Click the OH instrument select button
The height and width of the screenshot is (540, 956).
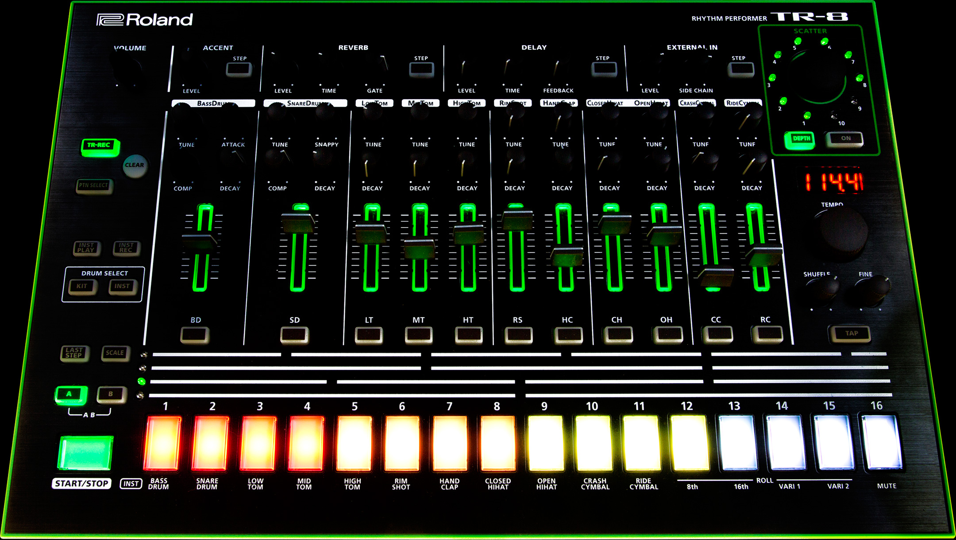click(x=668, y=335)
